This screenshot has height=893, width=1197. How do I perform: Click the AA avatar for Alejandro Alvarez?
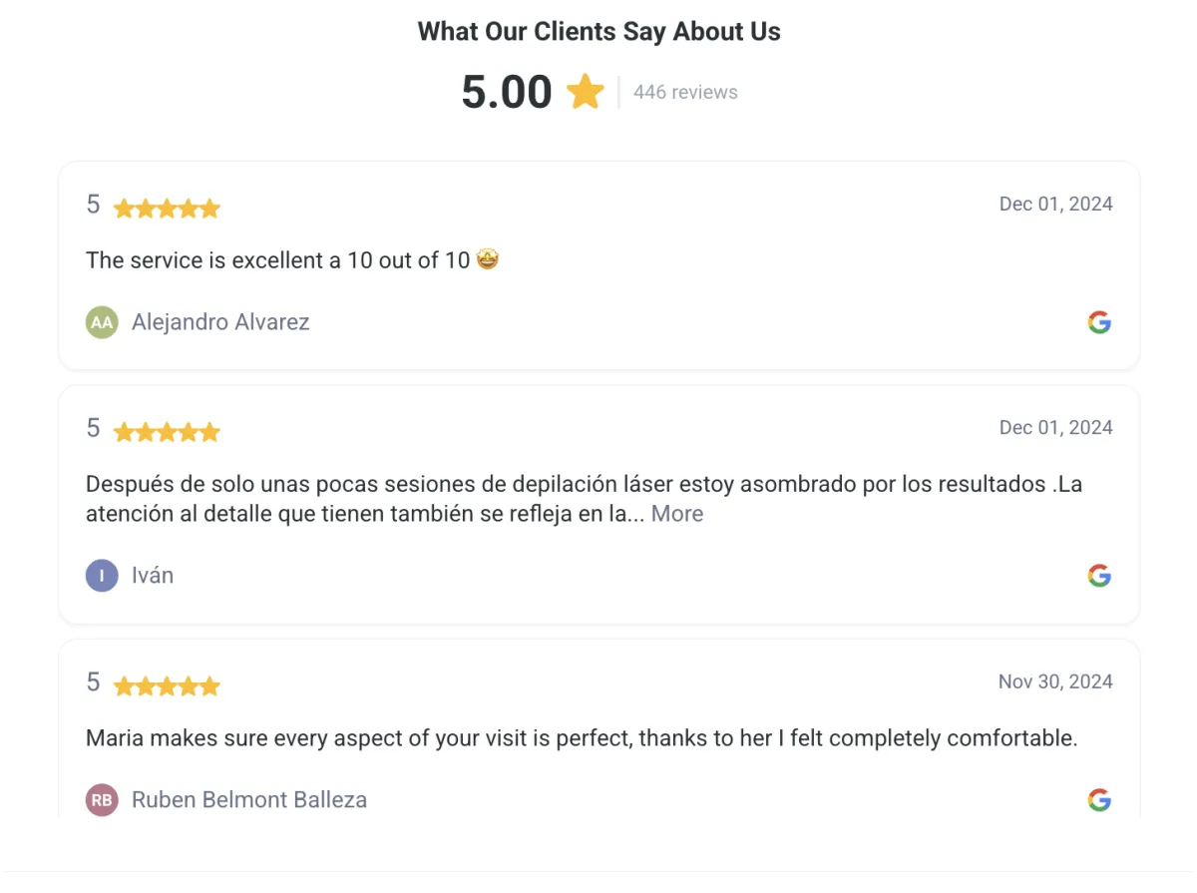point(102,322)
